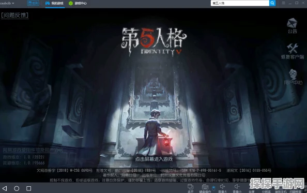Open 用户中心 user center

293,77
